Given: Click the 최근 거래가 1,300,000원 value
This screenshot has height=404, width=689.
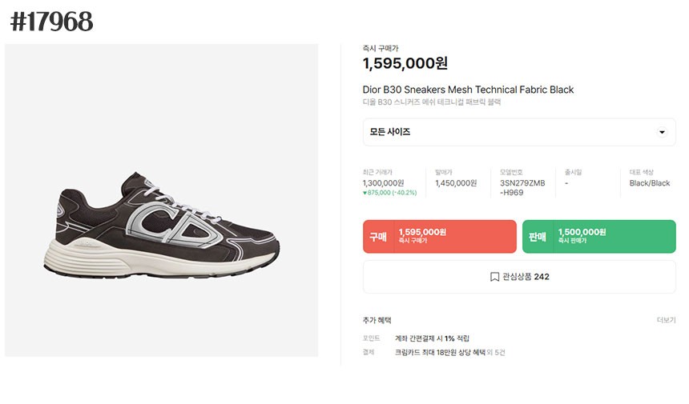Looking at the screenshot, I should (x=383, y=183).
